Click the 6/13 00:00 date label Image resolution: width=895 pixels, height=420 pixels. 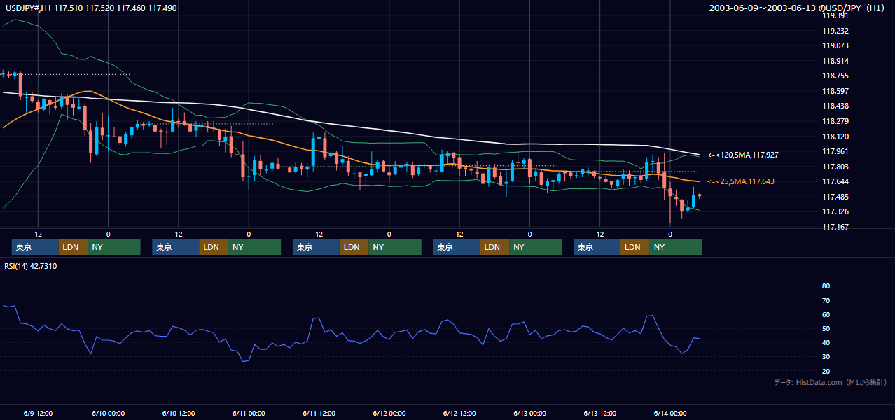pos(529,413)
